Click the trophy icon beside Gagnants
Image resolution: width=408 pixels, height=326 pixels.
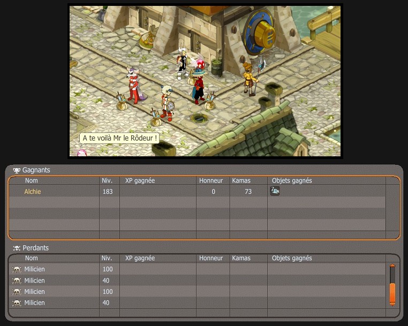(17, 170)
